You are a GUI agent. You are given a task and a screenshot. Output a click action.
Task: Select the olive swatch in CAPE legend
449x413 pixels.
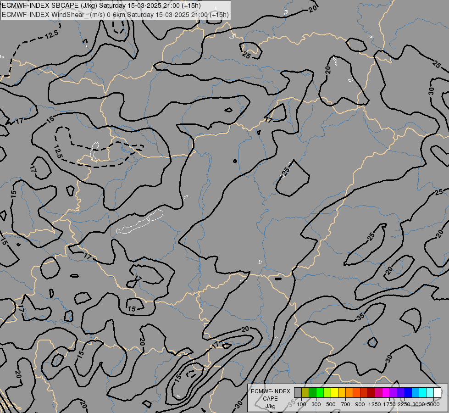pyautogui.click(x=305, y=392)
